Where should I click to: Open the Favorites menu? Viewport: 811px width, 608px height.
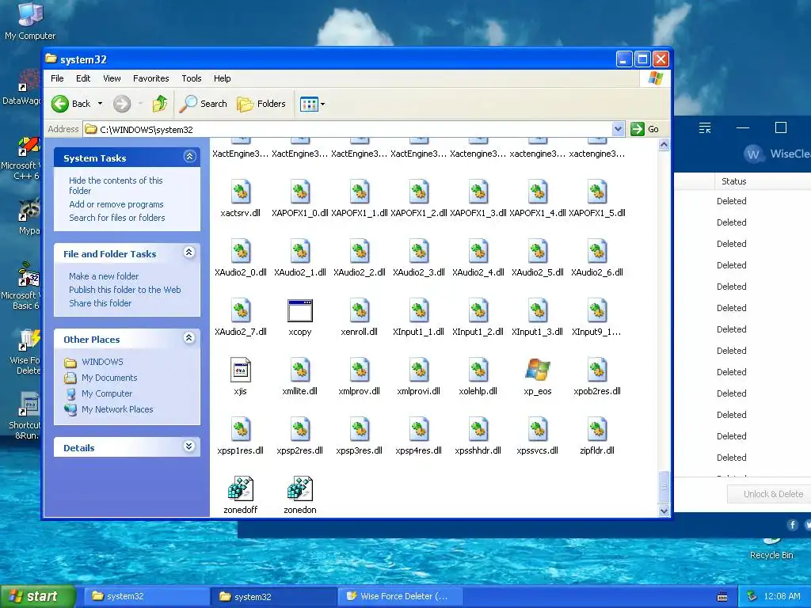[x=151, y=78]
